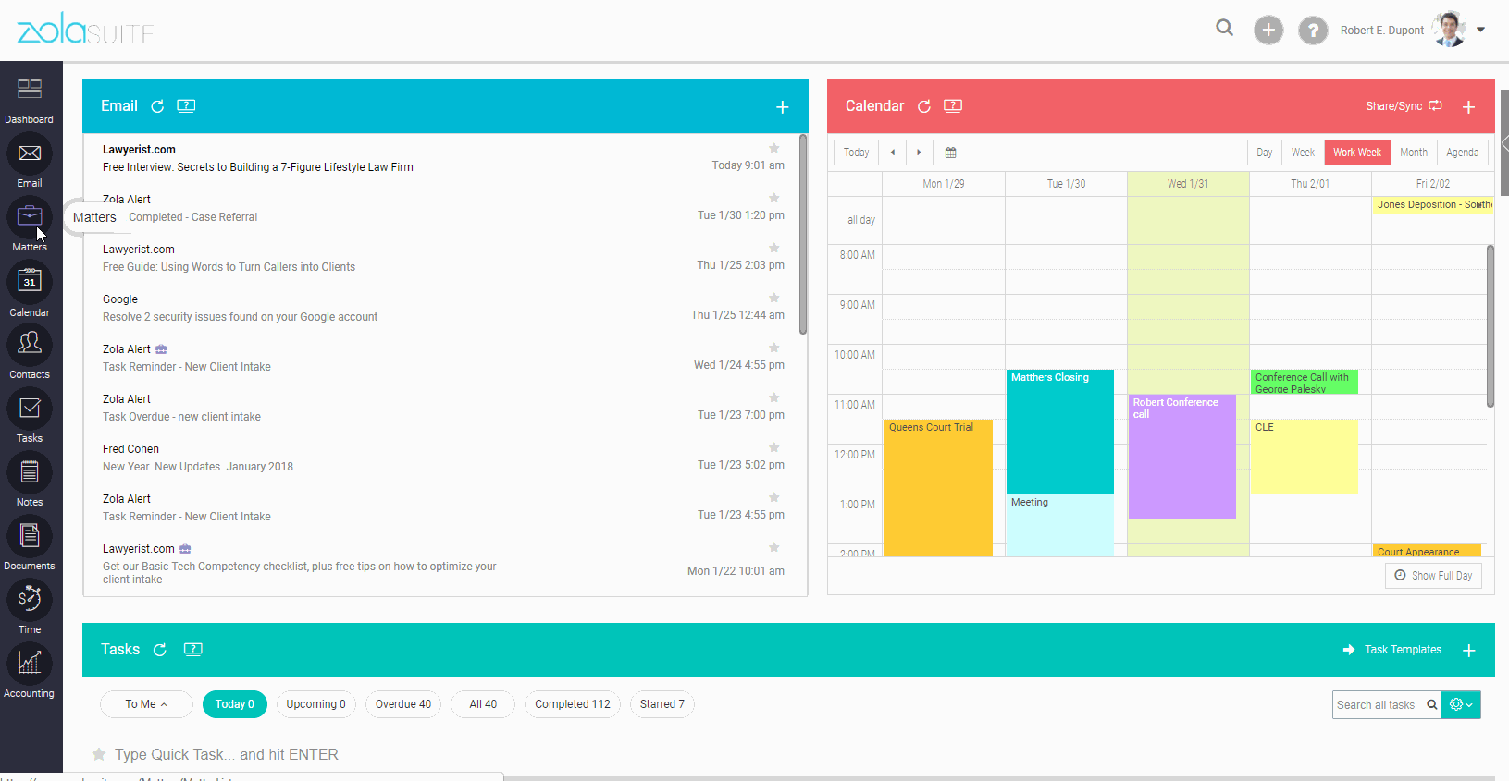1509x781 pixels.
Task: Switch calendar to Week view
Action: (x=1303, y=153)
